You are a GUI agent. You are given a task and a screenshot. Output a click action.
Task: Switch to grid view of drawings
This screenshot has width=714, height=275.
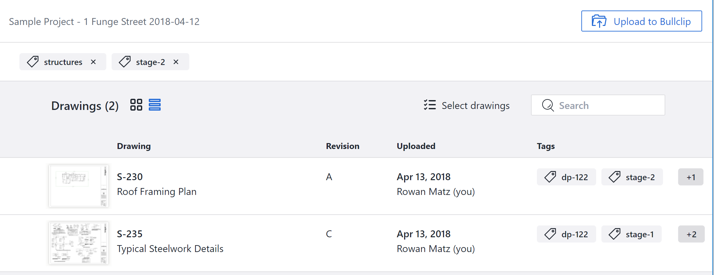[136, 105]
